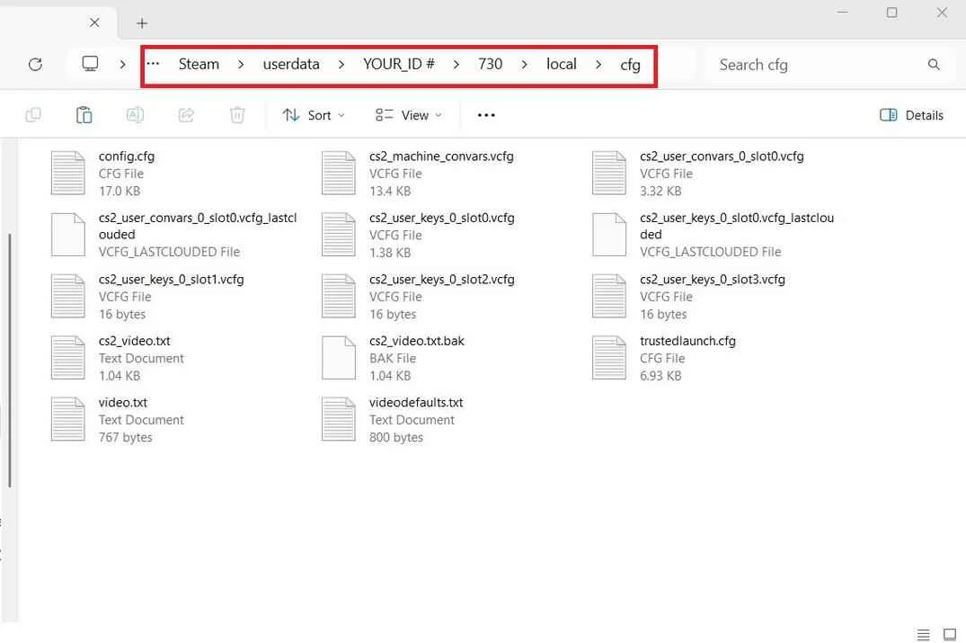Expand the chevron after 730
966x643 pixels.
(x=524, y=64)
